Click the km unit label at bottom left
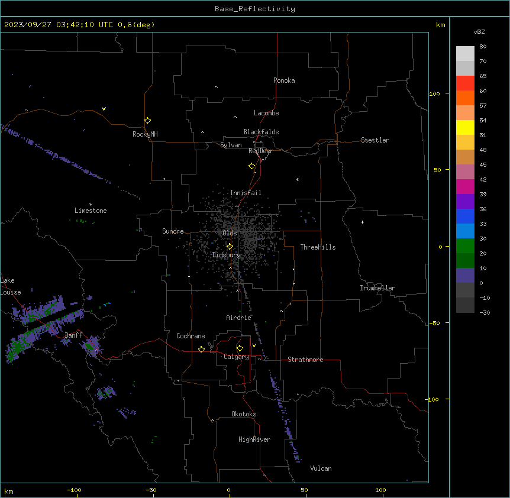 coord(9,491)
